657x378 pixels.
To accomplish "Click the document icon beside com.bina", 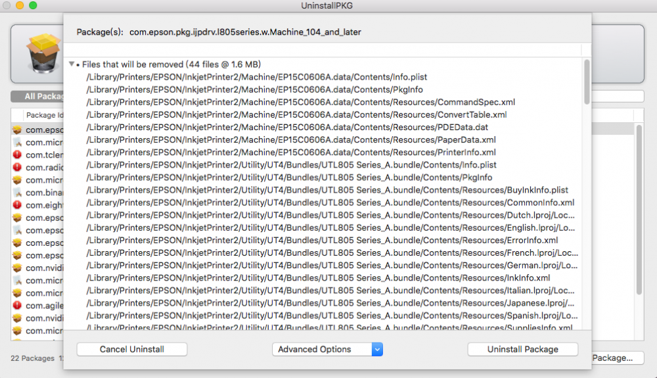I will (x=17, y=193).
